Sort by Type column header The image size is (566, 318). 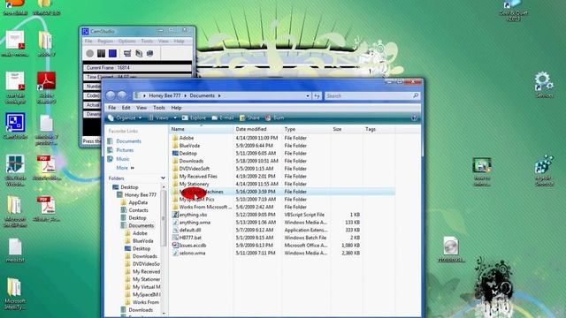point(307,129)
